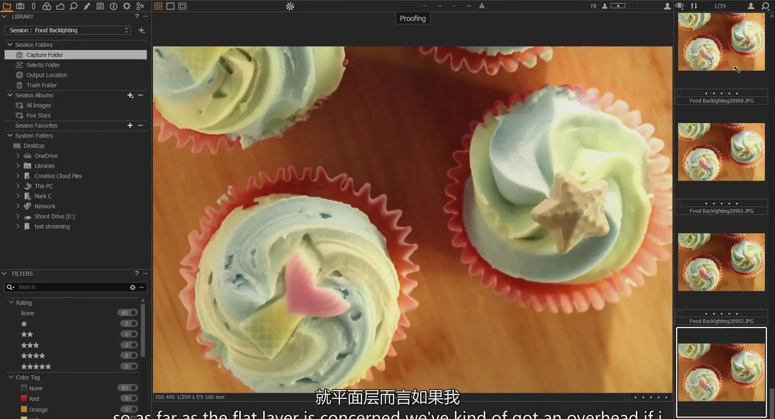Open the Five Stars album
The height and width of the screenshot is (419, 775).
point(75,115)
